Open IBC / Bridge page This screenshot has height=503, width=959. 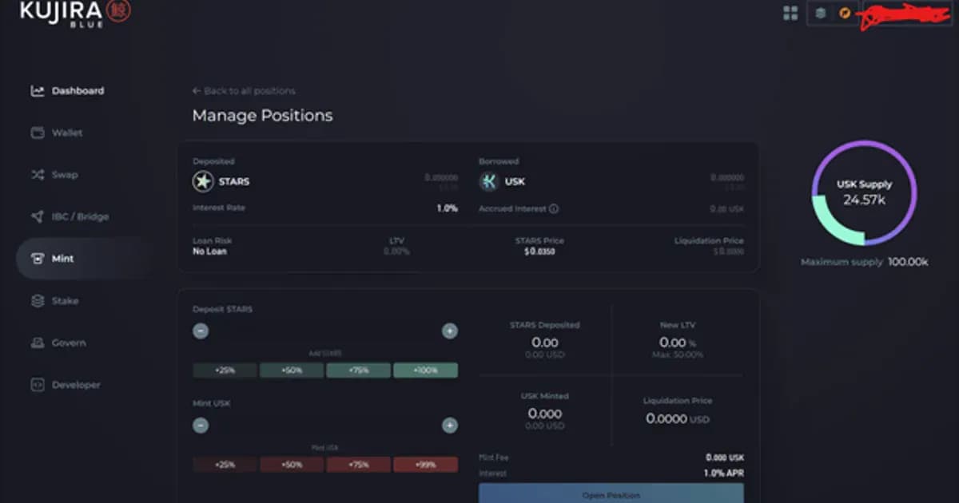click(80, 216)
